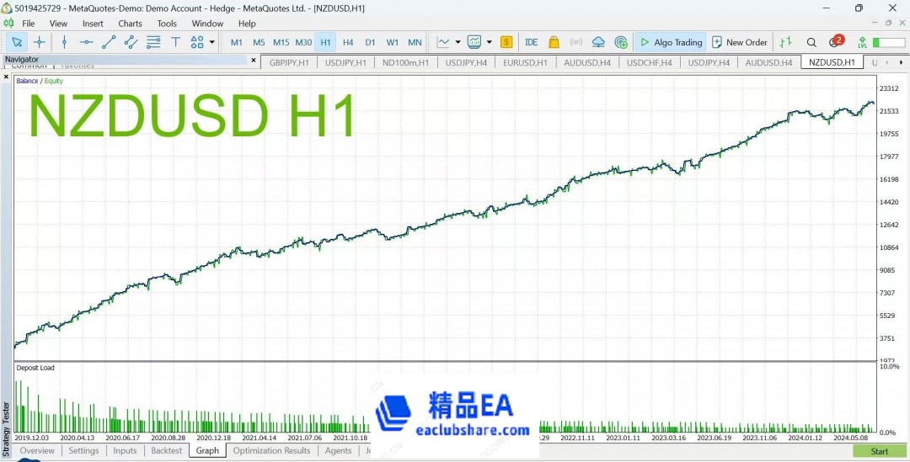Viewport: 910px width, 462px height.
Task: Create a New Order
Action: [740, 42]
